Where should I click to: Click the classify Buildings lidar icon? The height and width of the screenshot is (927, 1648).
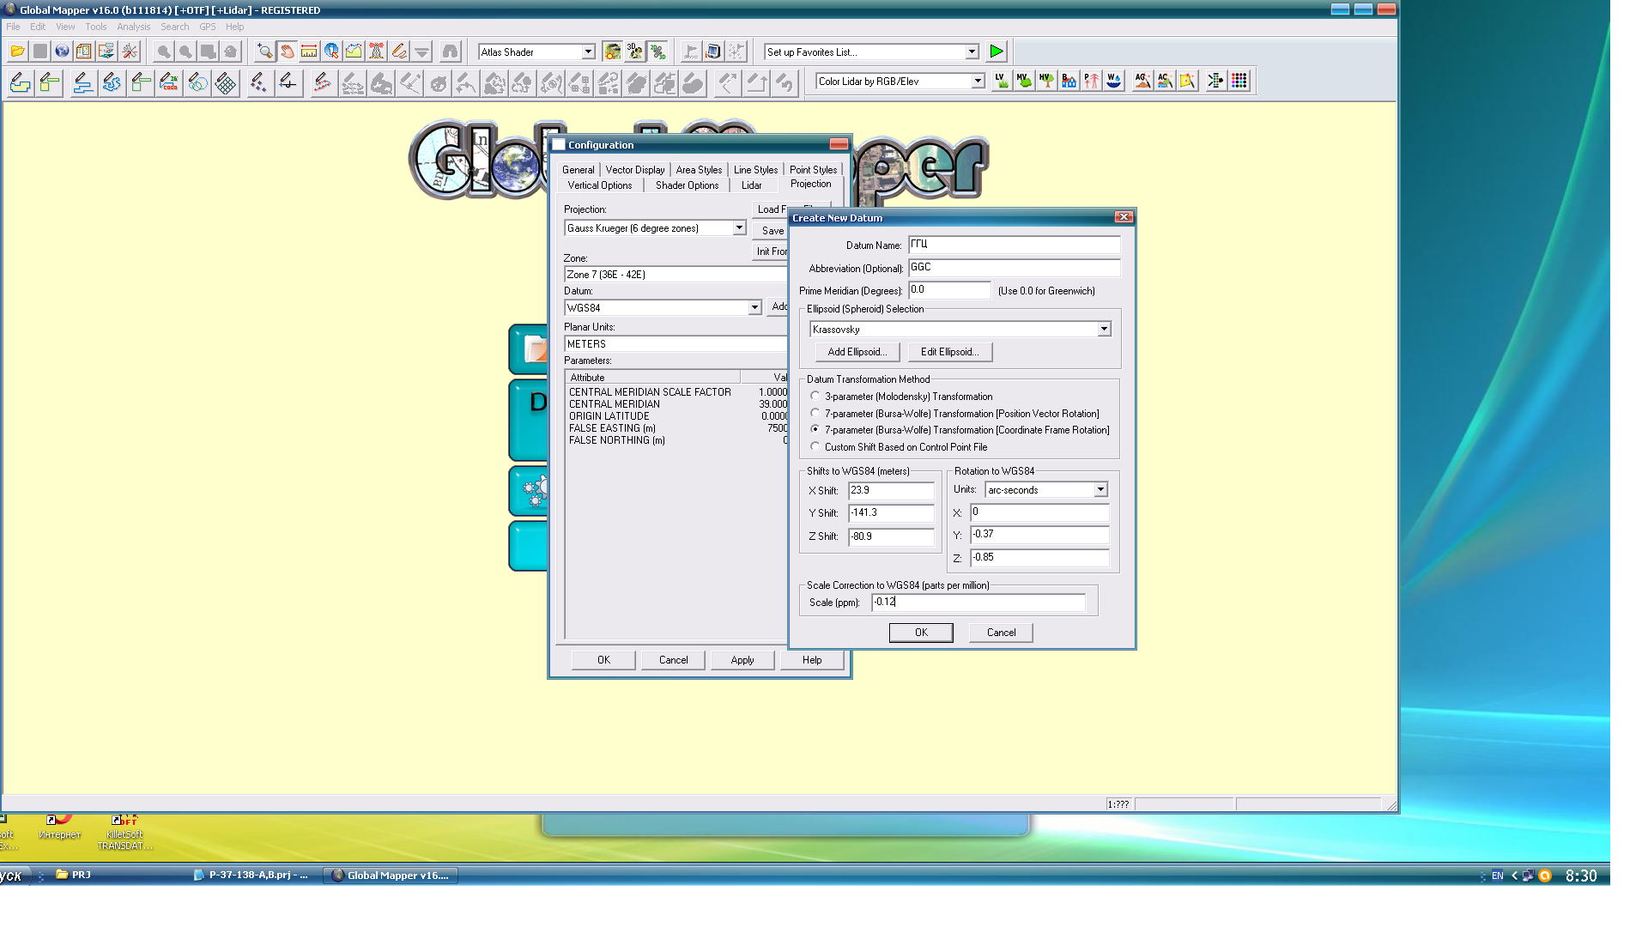coord(1069,81)
